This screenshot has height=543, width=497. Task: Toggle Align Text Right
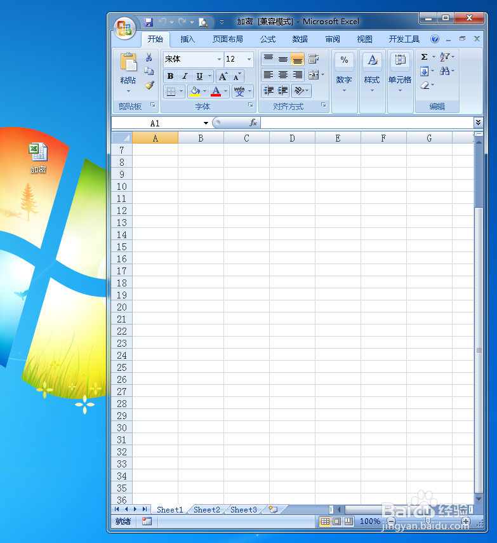(298, 75)
